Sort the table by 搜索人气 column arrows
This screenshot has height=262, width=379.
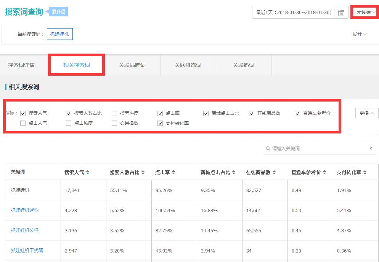[88, 172]
